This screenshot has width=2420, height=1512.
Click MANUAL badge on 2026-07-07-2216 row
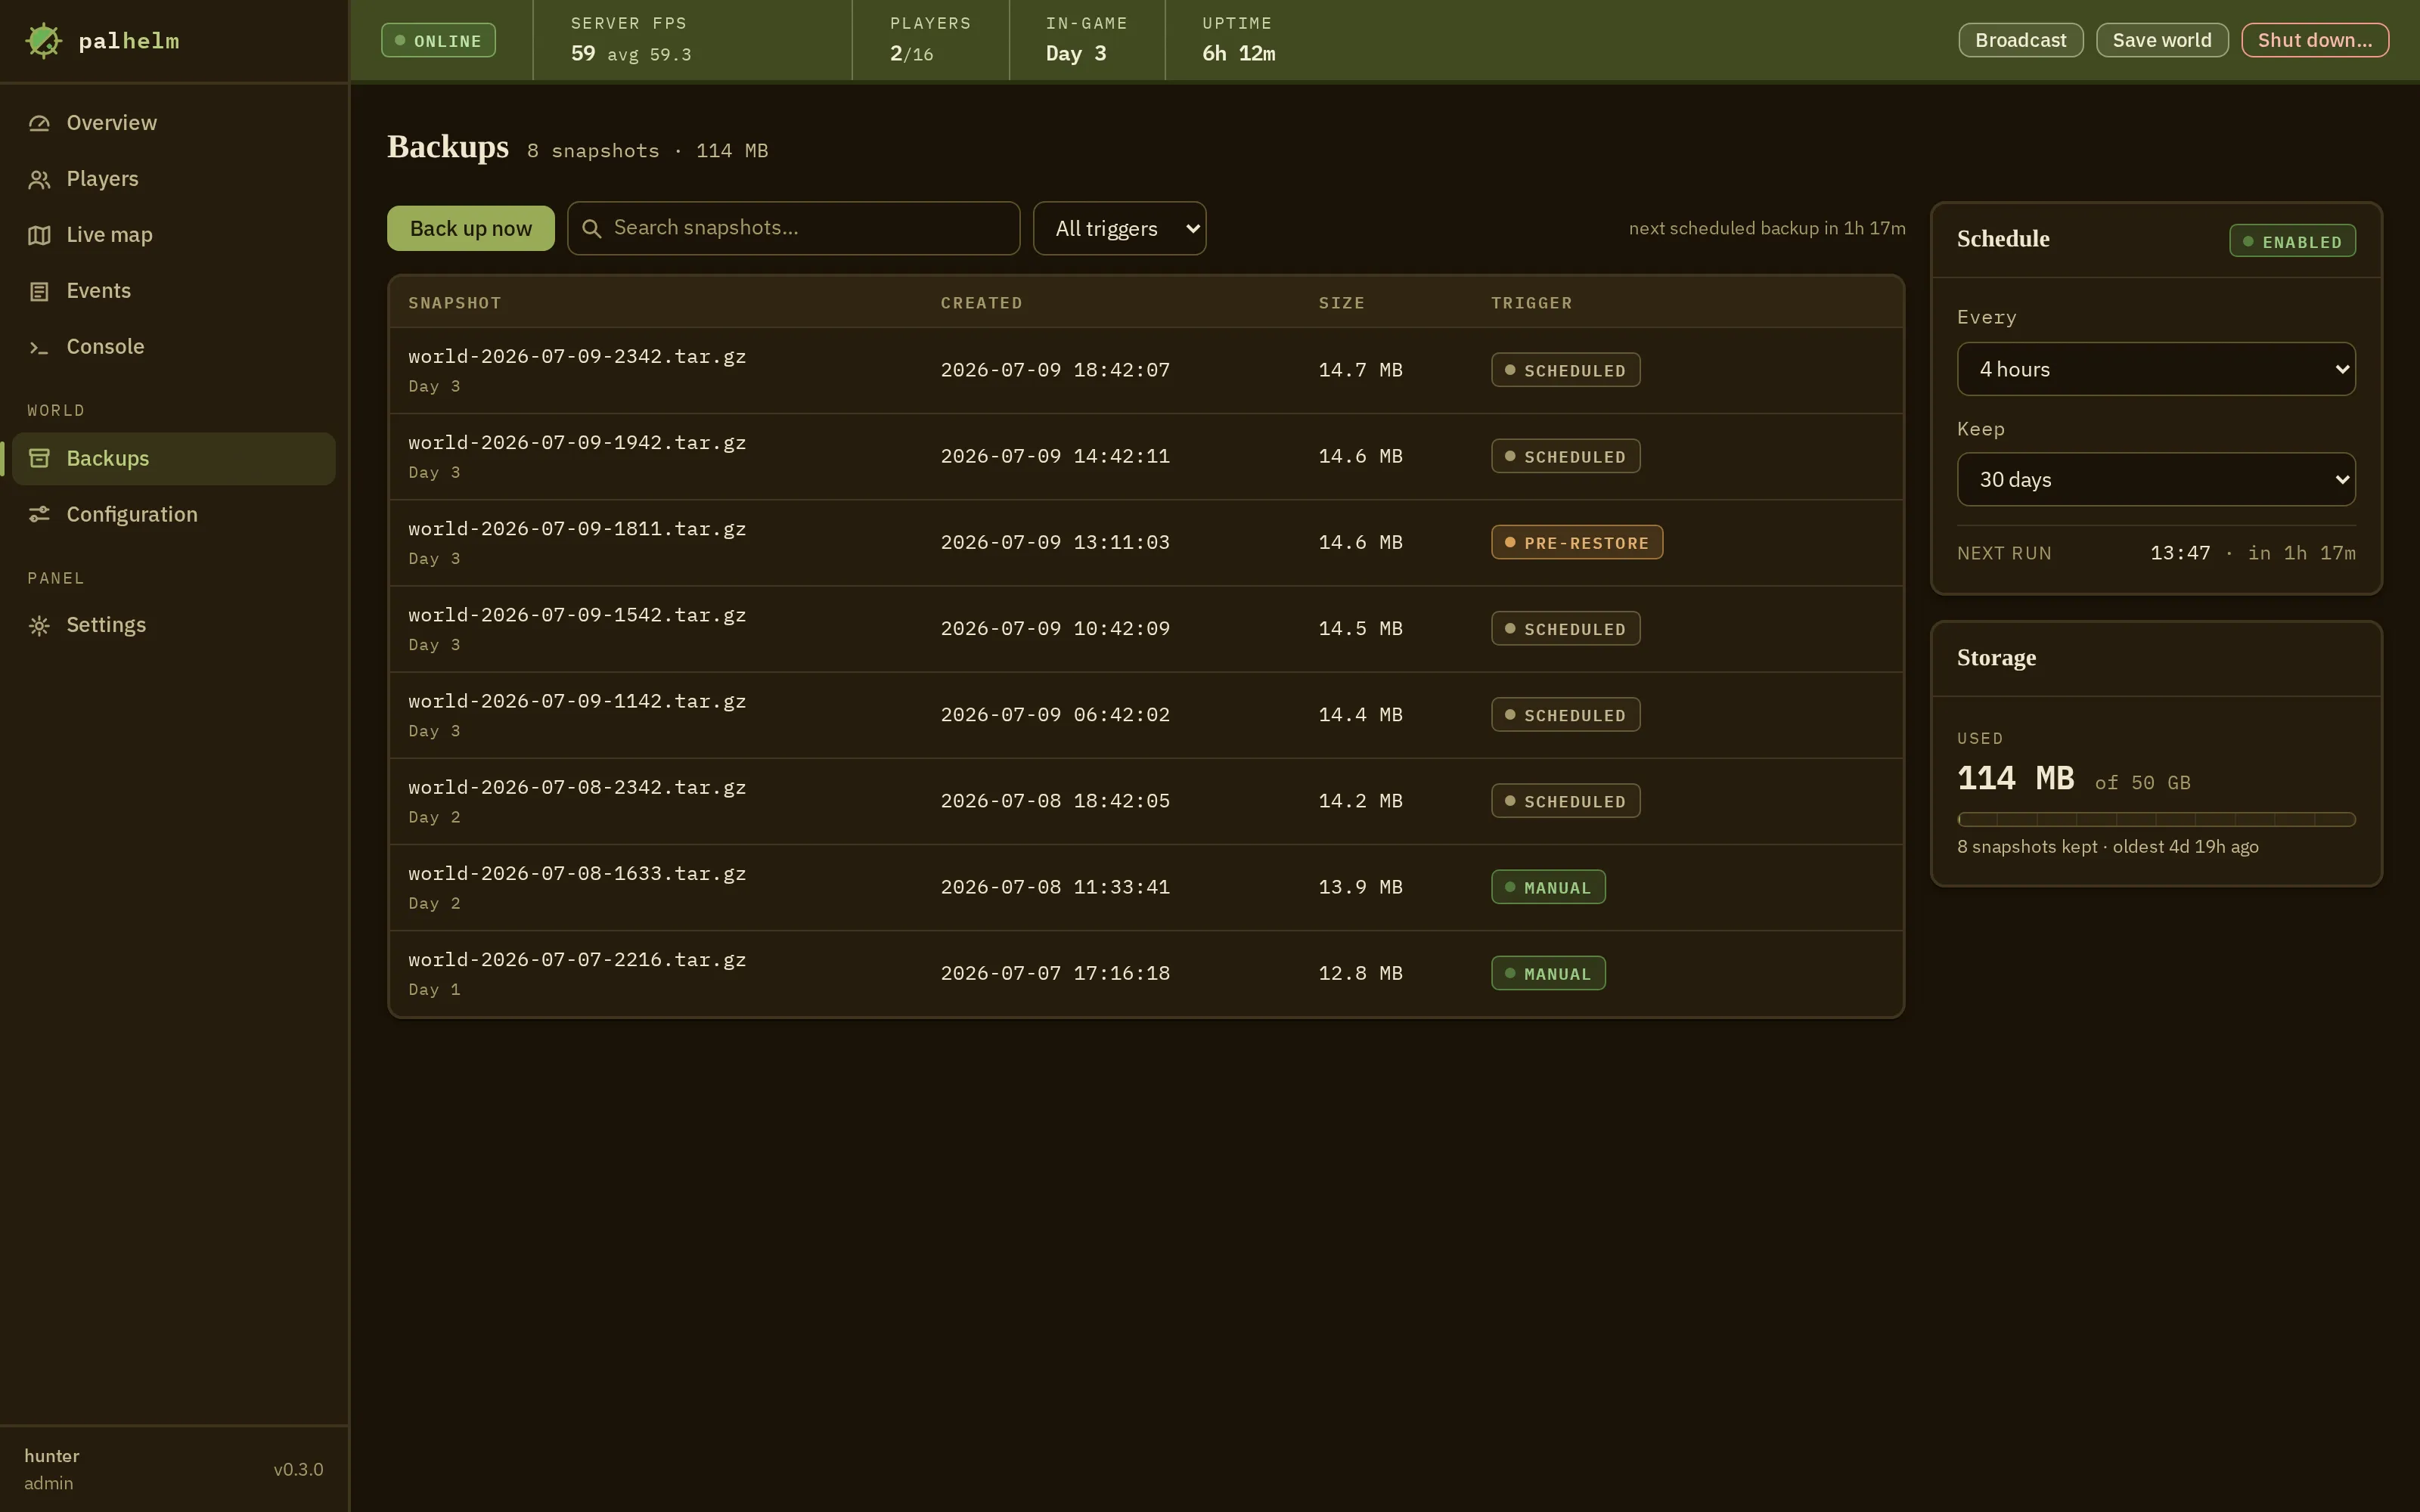(x=1548, y=973)
